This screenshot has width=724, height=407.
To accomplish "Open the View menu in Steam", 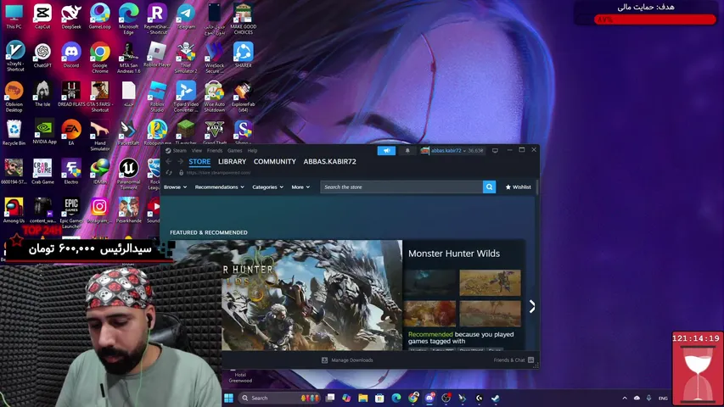I will pos(197,150).
